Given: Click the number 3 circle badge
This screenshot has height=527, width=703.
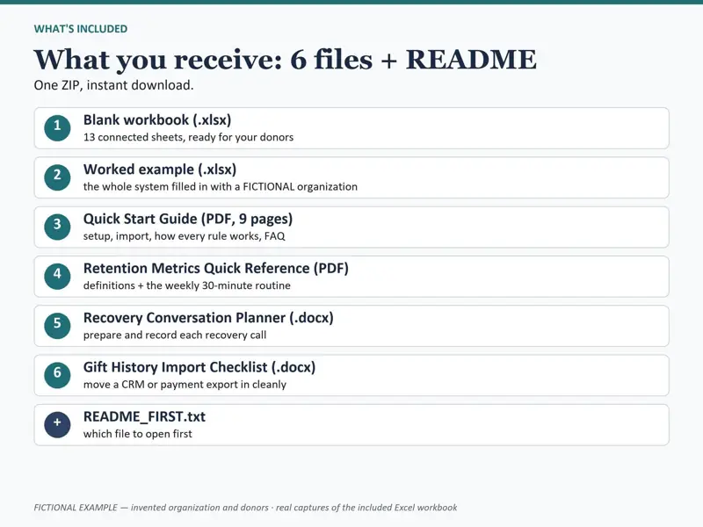Looking at the screenshot, I should point(57,227).
